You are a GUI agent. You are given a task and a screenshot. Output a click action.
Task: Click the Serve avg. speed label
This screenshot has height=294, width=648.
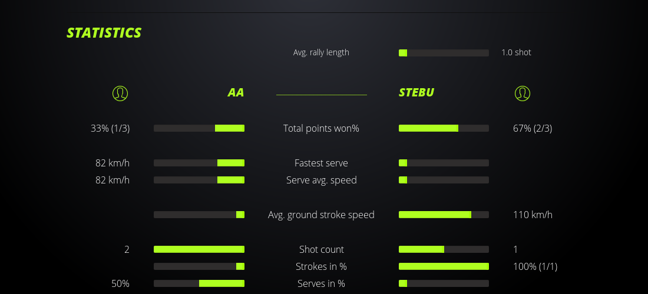(x=321, y=180)
